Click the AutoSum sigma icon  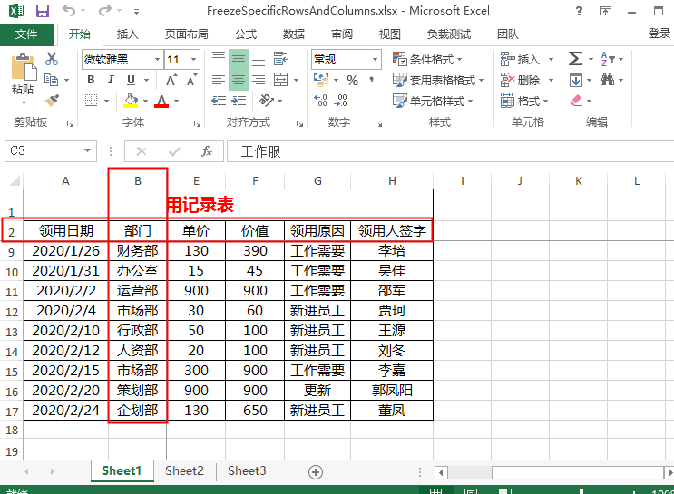pos(575,58)
